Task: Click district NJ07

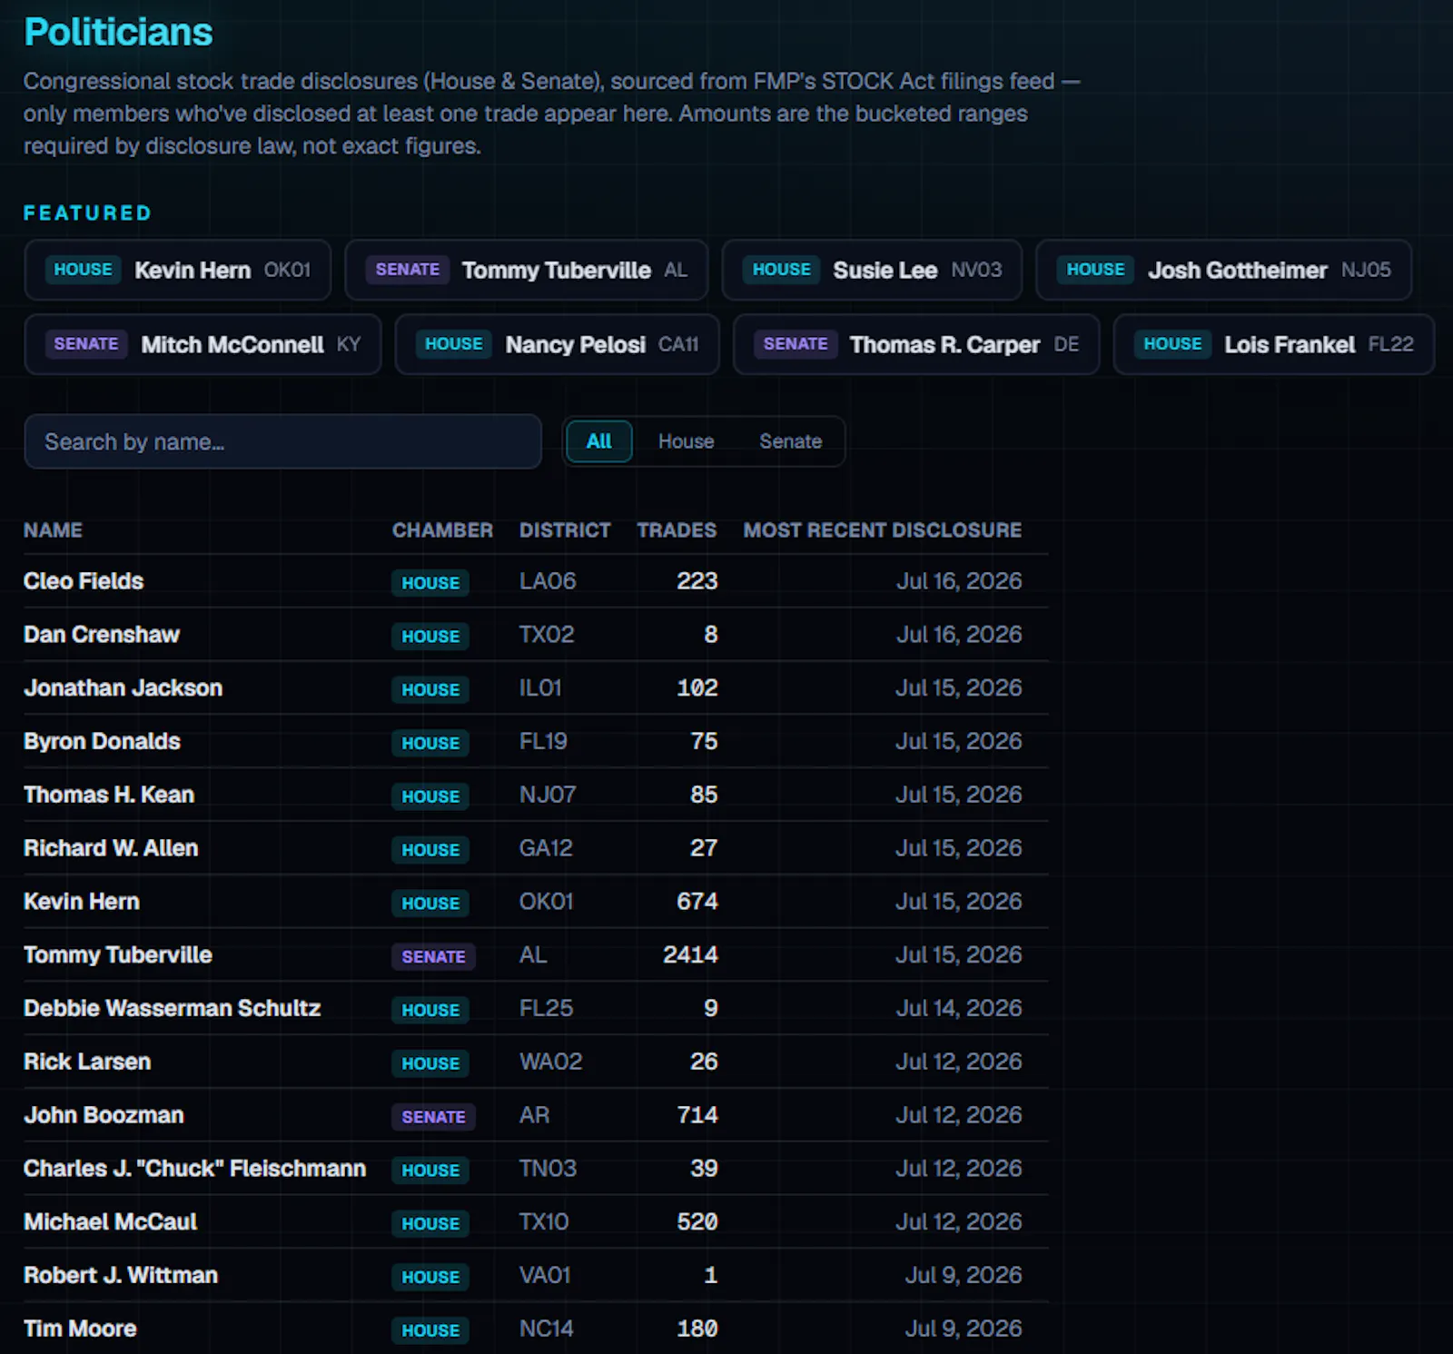Action: click(548, 795)
